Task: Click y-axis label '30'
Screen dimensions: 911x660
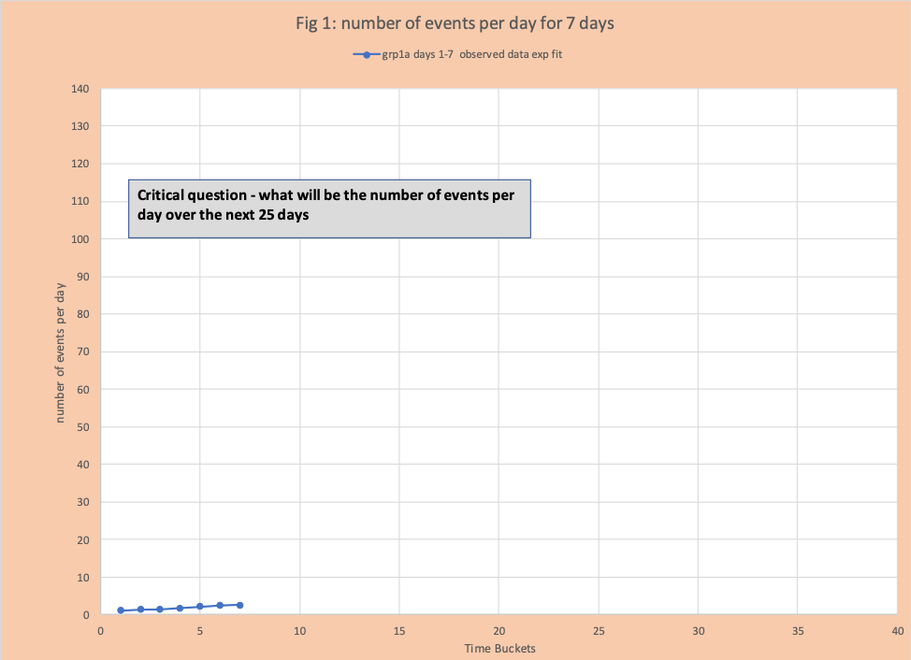Action: click(x=83, y=502)
